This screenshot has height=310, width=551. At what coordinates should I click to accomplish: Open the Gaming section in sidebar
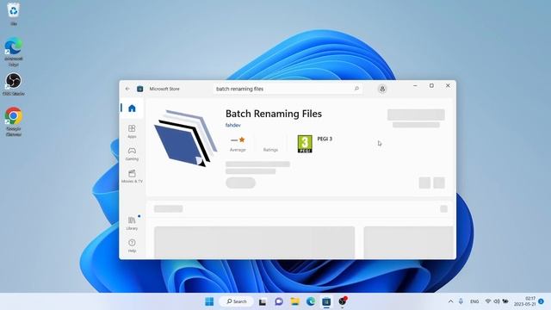[132, 154]
